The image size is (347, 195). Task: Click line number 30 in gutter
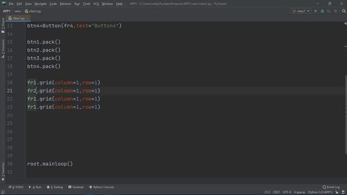click(x=10, y=164)
